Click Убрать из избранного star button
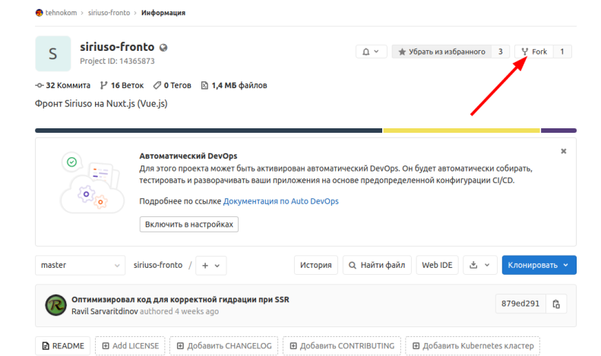The width and height of the screenshot is (601, 356). pos(441,52)
